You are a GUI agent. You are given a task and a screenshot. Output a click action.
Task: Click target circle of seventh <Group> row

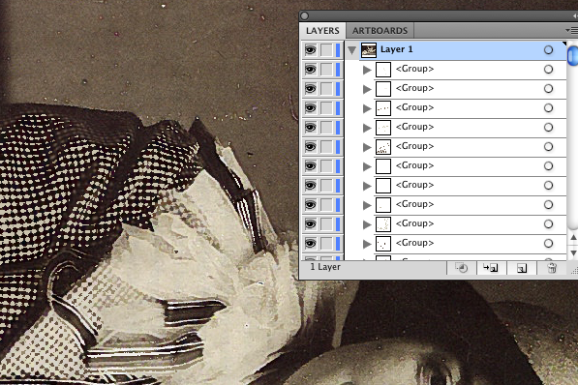[x=548, y=186]
